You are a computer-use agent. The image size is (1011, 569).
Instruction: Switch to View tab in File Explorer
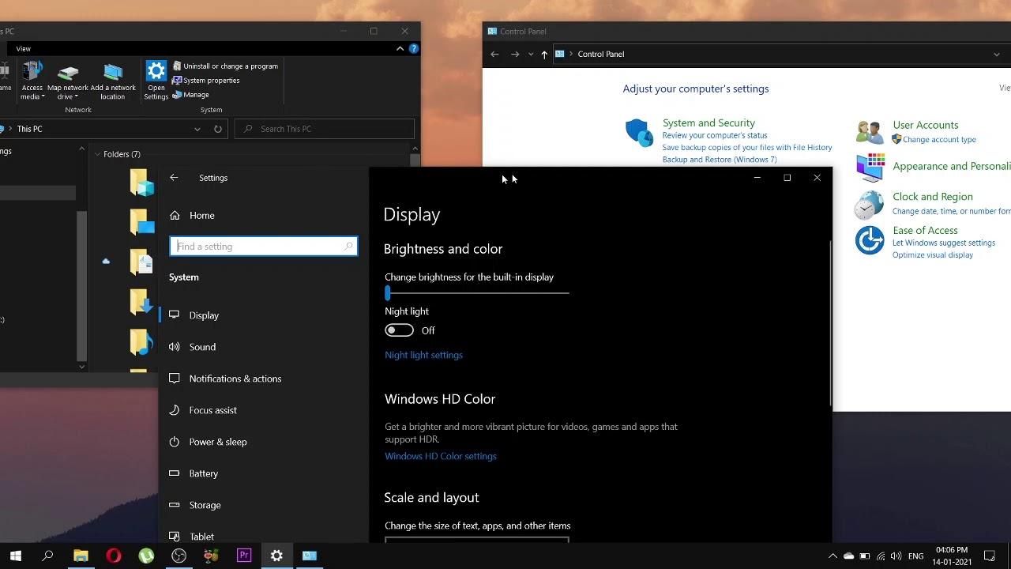[24, 49]
